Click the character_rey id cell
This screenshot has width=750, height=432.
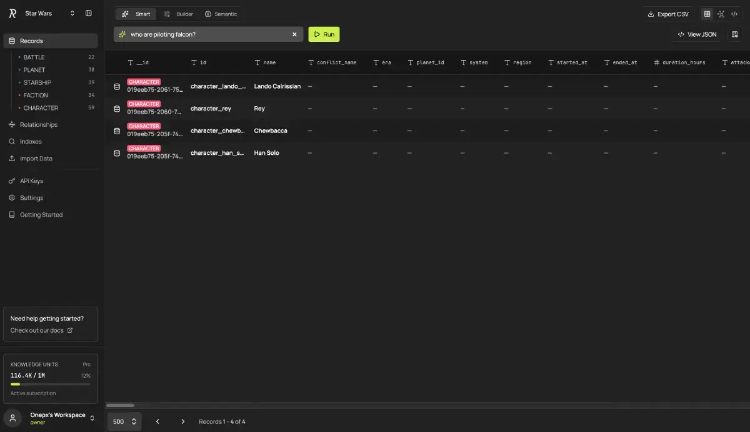click(x=211, y=109)
